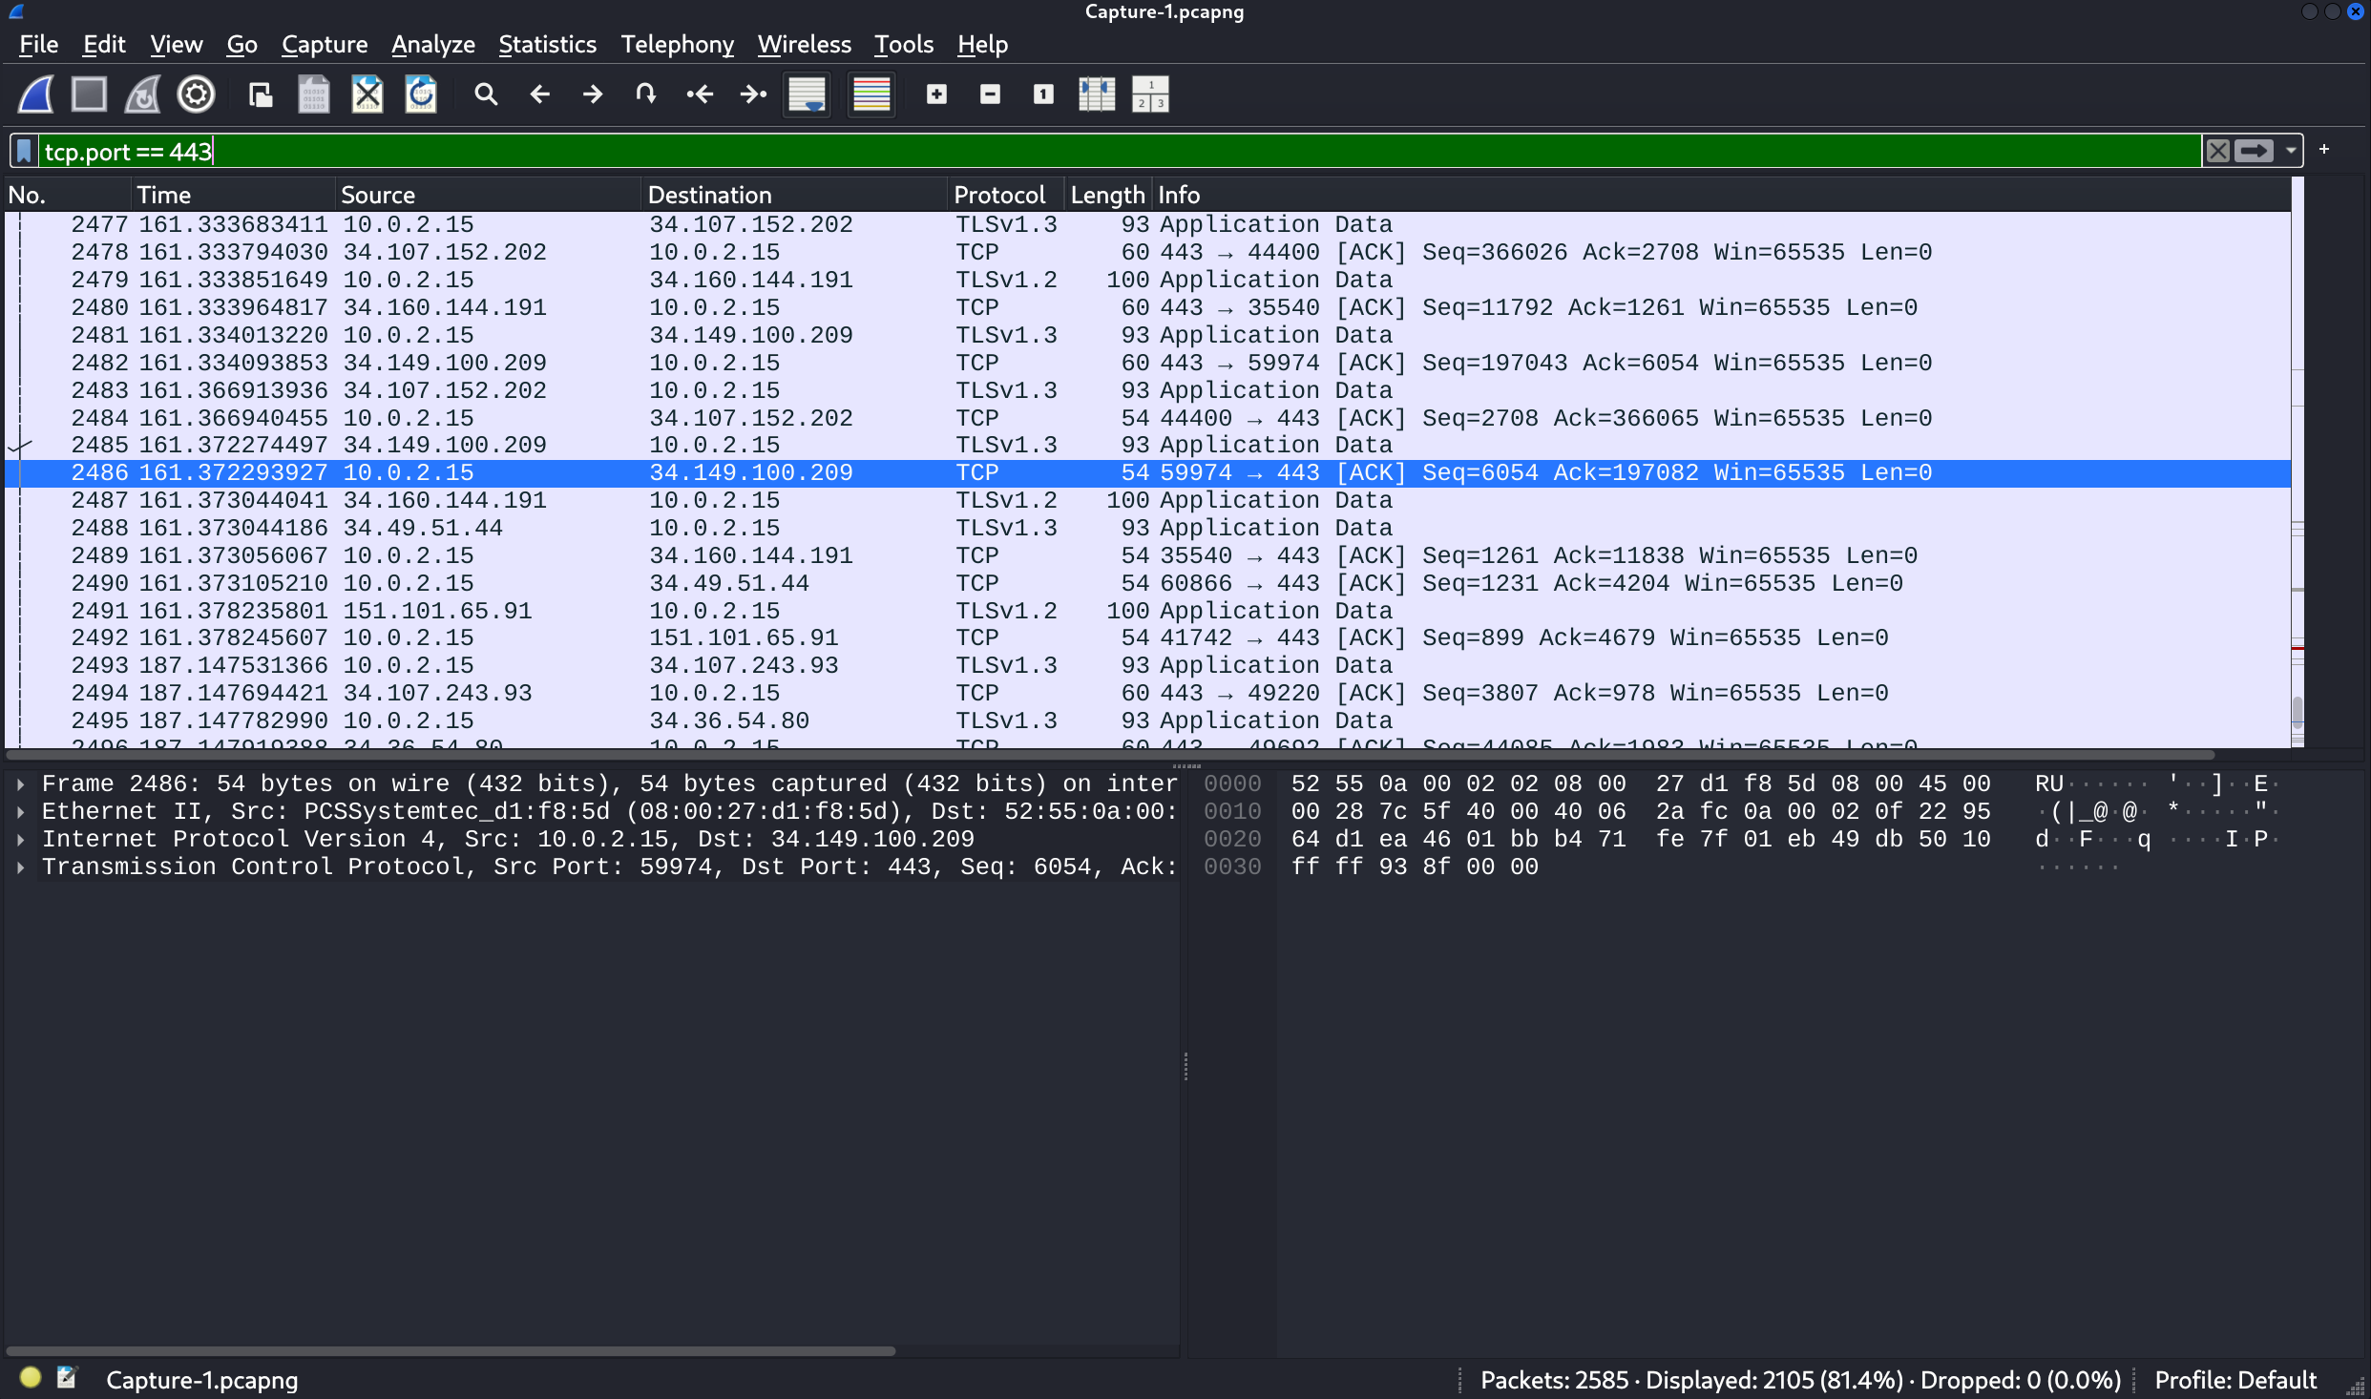Sort by the Source column header

[488, 195]
